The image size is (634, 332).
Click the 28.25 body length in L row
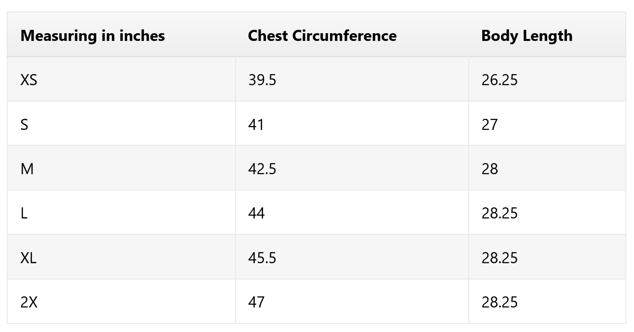499,213
